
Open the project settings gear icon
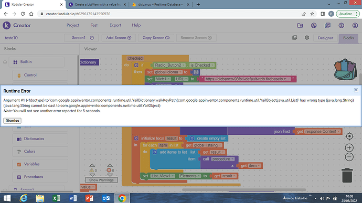(x=307, y=38)
